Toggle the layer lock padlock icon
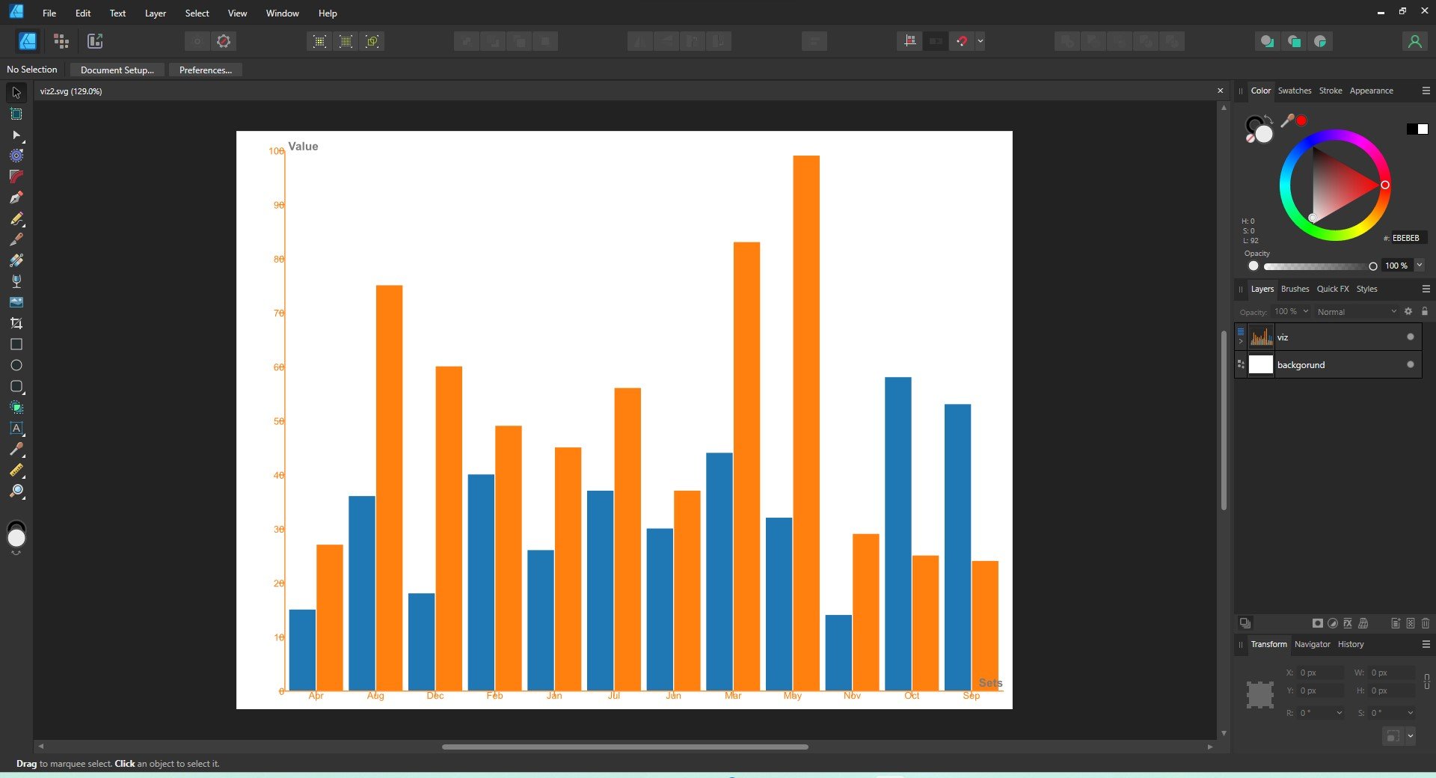 pos(1425,311)
